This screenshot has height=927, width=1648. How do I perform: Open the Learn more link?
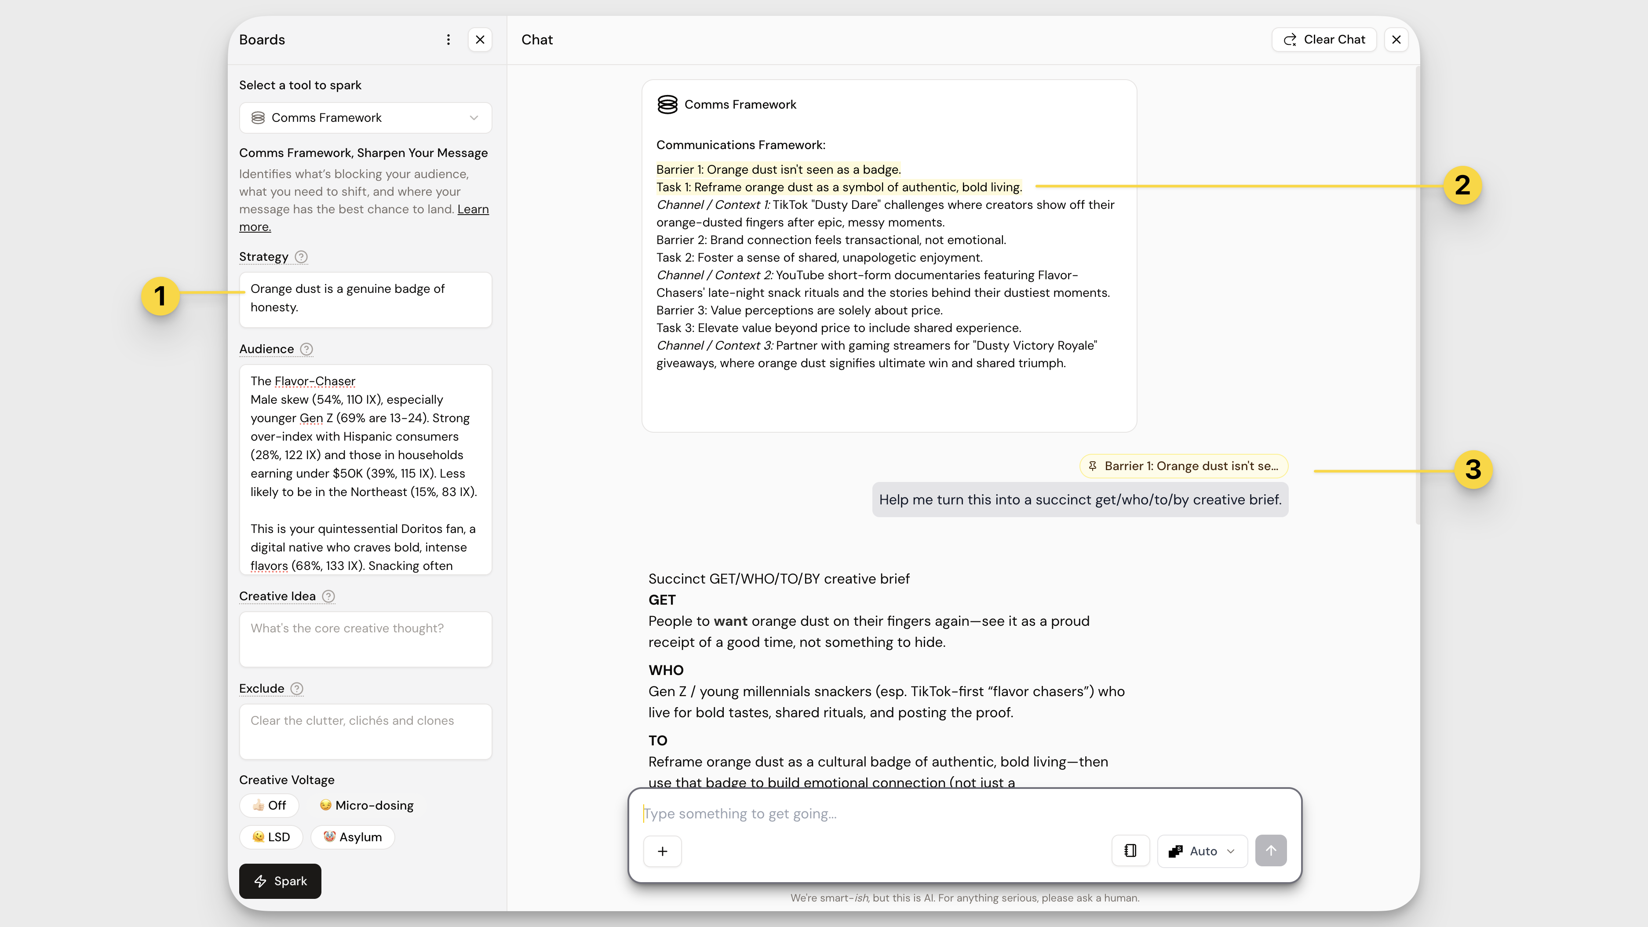coord(473,209)
